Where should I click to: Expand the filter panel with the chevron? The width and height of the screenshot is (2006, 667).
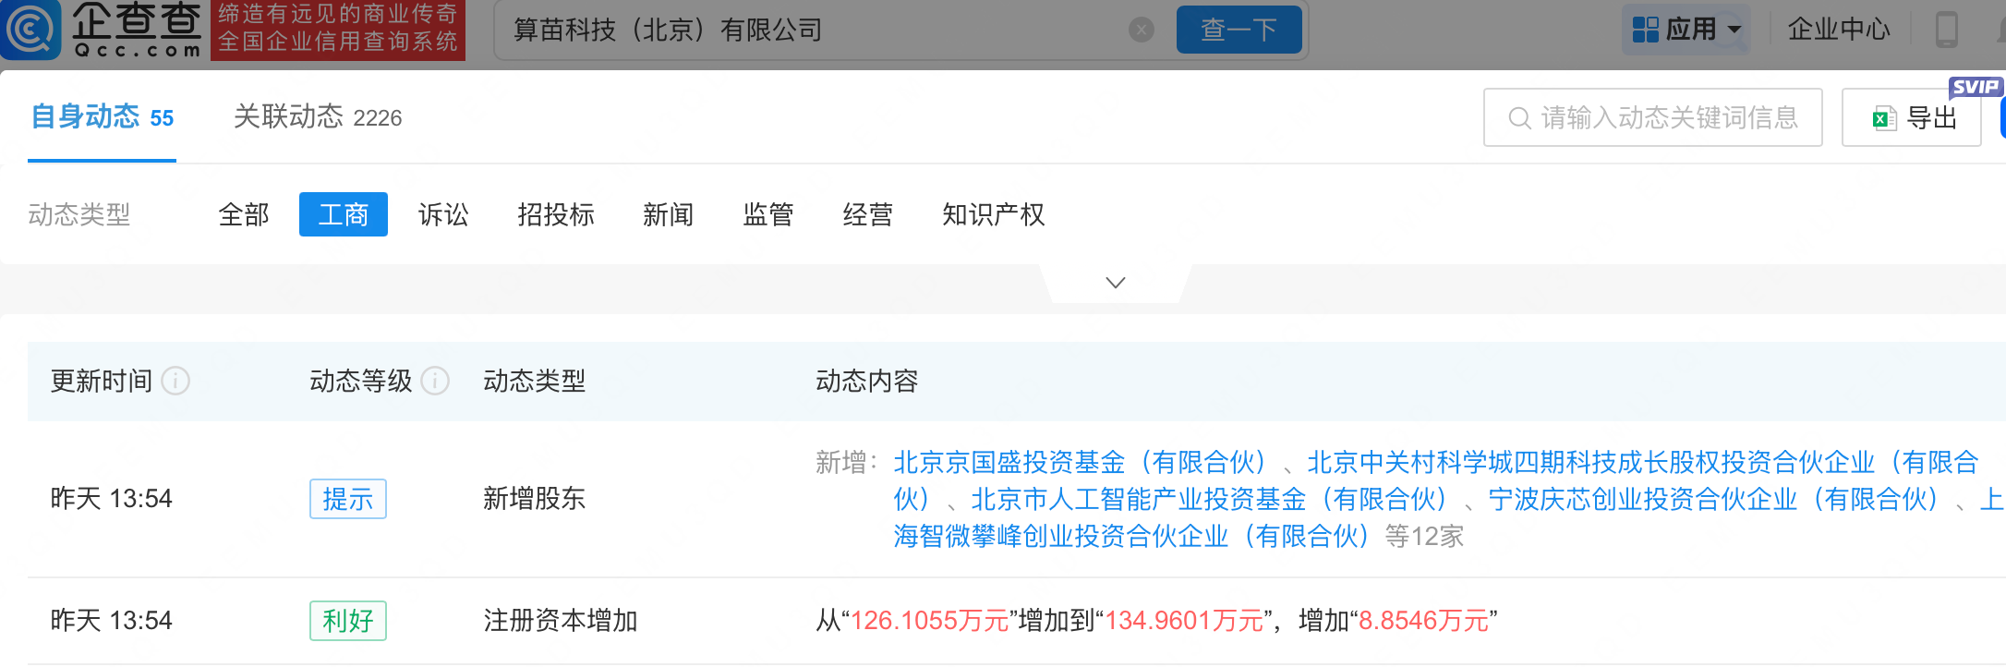(x=1116, y=283)
